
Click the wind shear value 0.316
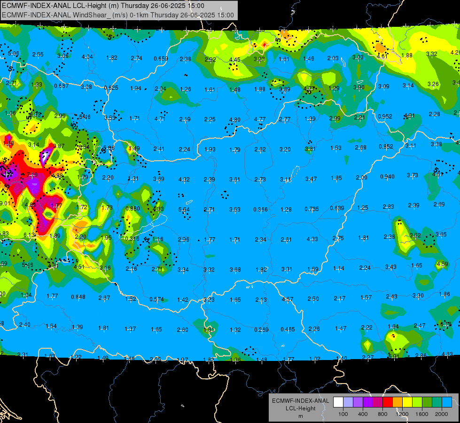[133, 238]
